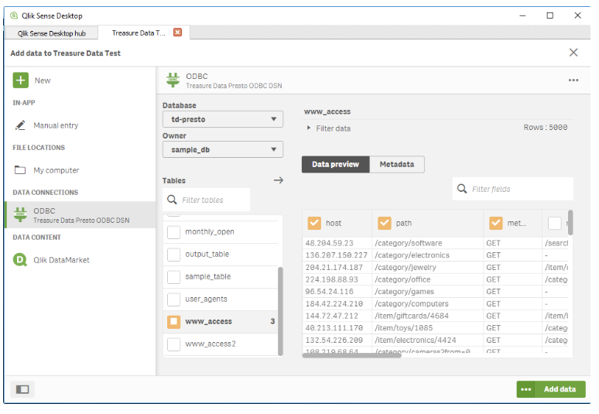Image resolution: width=599 pixels, height=414 pixels.
Task: Check the monthly_open table checkbox
Action: coord(174,231)
